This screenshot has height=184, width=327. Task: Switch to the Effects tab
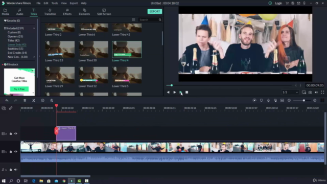tap(67, 12)
